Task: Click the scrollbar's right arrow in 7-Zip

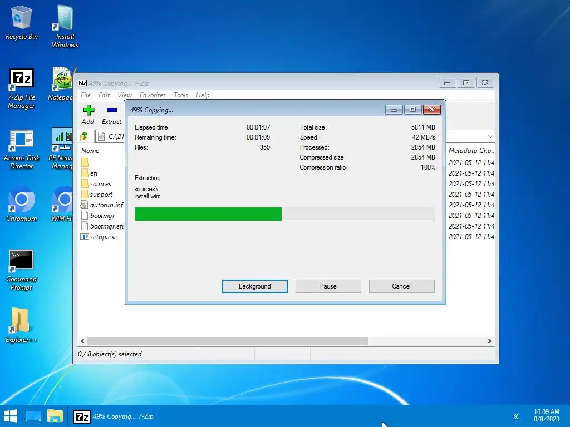Action: 489,341
